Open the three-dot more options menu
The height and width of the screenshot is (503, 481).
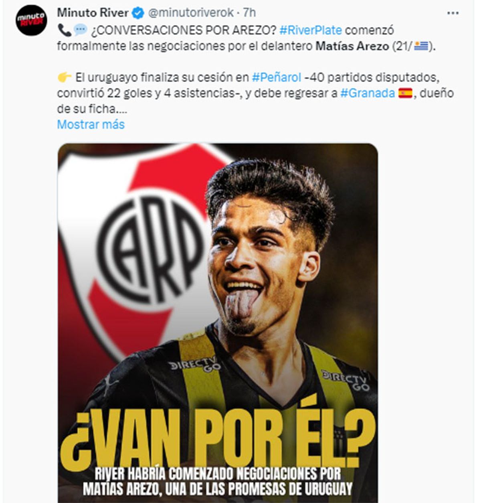point(453,13)
